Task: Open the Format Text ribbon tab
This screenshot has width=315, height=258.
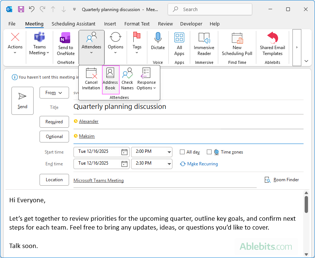Action: pyautogui.click(x=137, y=24)
